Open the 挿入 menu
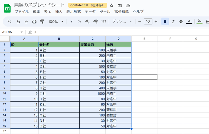 [59, 12]
